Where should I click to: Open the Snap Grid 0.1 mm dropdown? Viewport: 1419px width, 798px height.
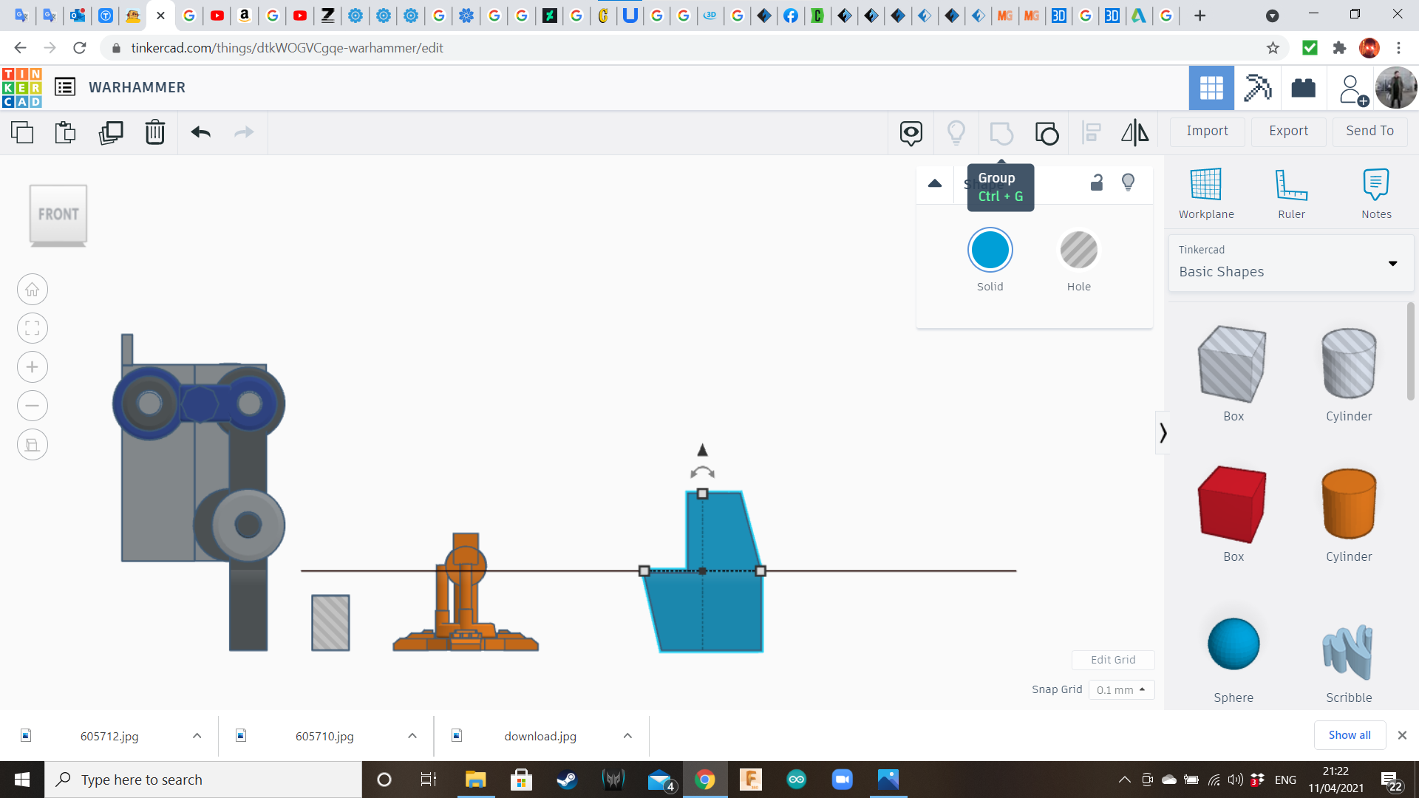1120,689
